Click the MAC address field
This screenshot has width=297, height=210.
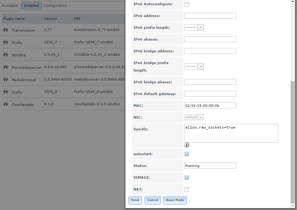click(x=210, y=106)
